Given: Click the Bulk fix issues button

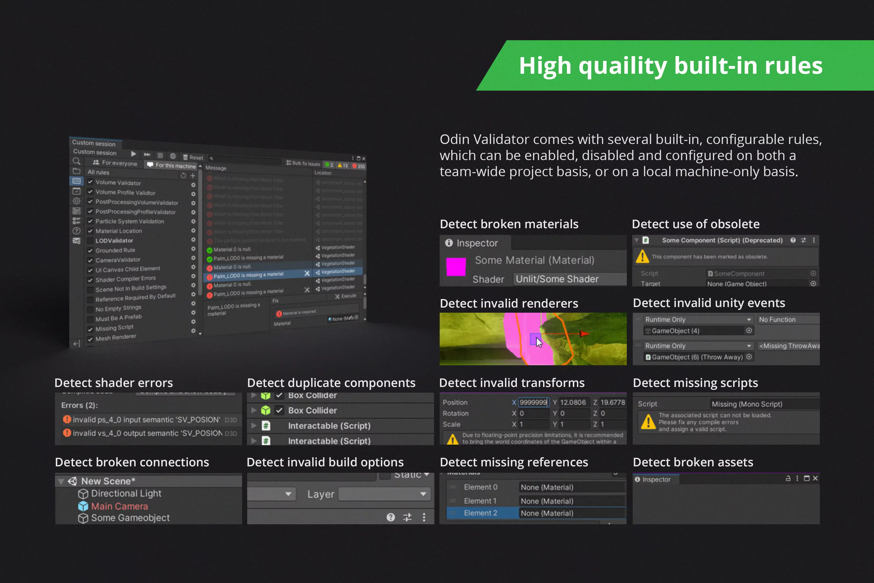Looking at the screenshot, I should click(303, 164).
